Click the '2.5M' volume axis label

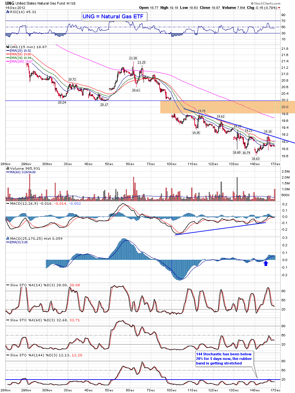pyautogui.click(x=285, y=171)
